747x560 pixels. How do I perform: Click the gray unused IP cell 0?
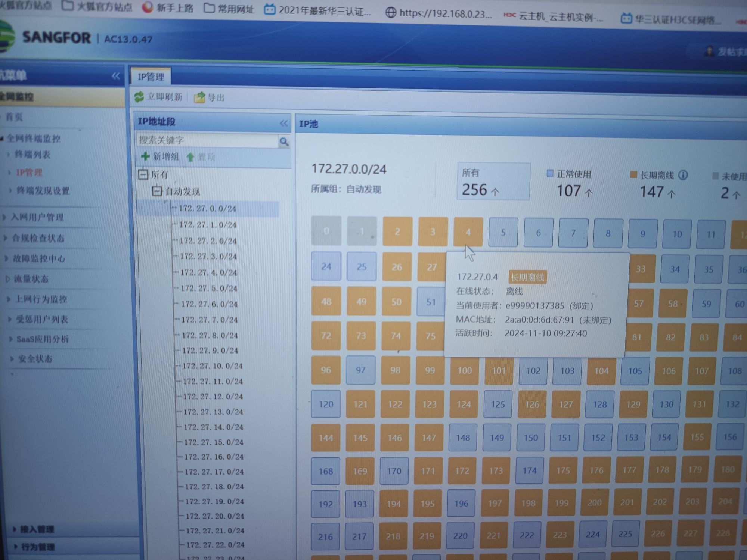tap(326, 230)
